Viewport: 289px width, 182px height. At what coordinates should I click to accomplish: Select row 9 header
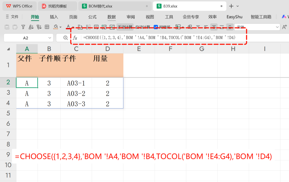(x=8, y=154)
